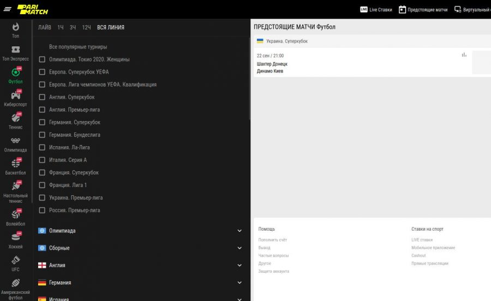Click the Live Ставки icon

(363, 9)
